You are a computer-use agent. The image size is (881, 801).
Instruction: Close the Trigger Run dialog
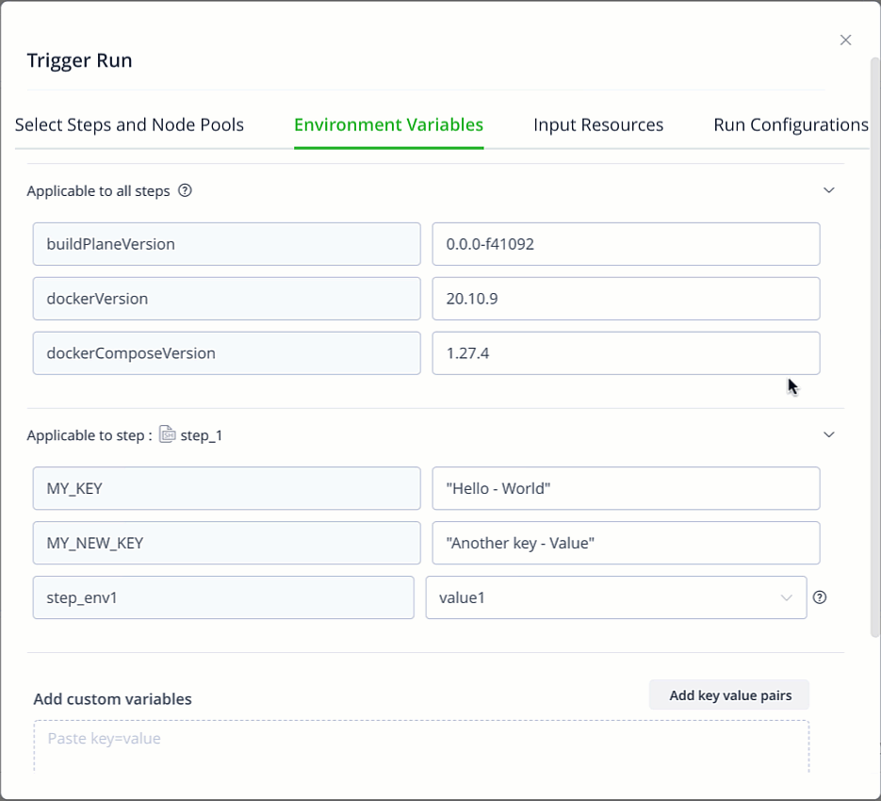click(845, 40)
